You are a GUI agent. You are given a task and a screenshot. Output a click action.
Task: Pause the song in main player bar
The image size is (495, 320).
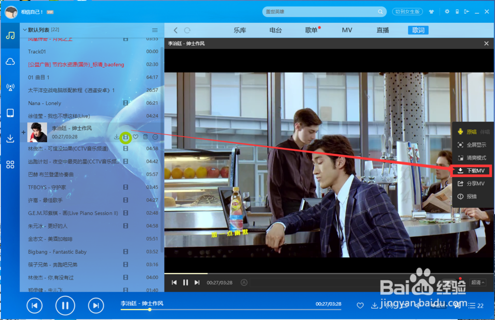click(65, 306)
